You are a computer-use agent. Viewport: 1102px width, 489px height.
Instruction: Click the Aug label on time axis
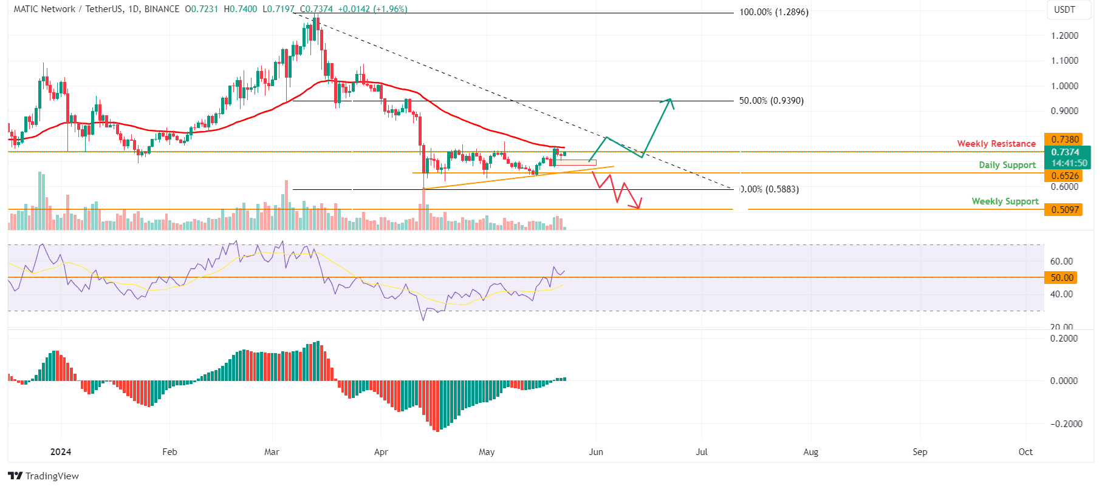[811, 452]
